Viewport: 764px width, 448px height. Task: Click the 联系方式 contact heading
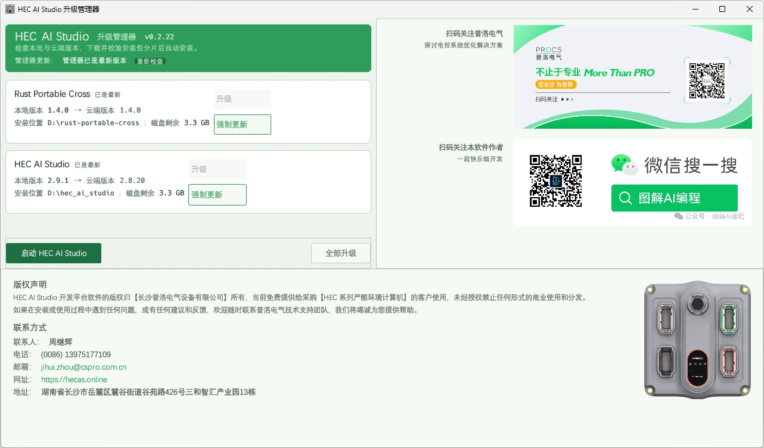pos(30,328)
